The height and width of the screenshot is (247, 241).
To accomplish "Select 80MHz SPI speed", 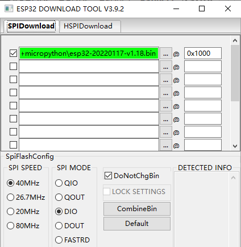I will pos(23,226).
